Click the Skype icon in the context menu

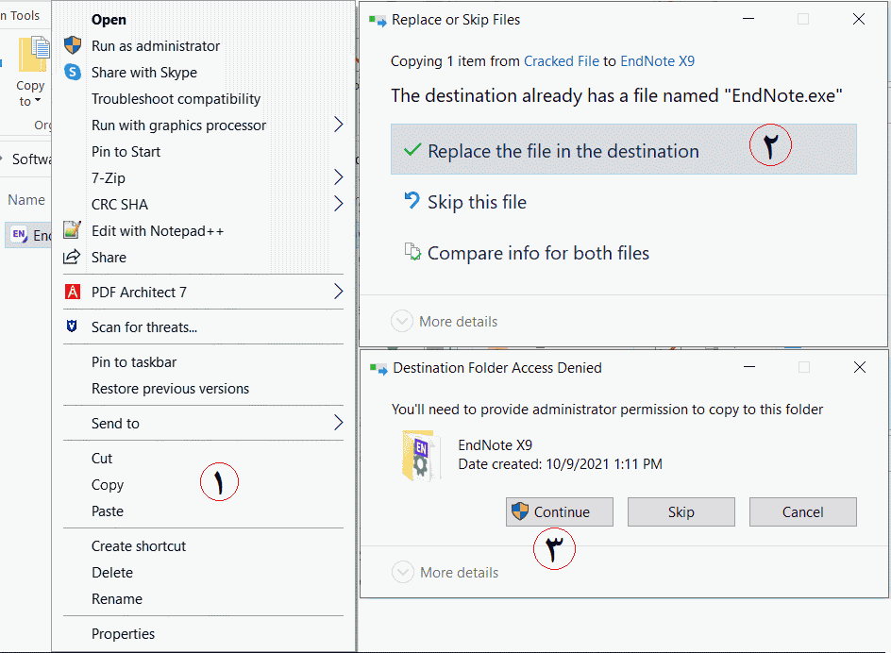point(72,72)
